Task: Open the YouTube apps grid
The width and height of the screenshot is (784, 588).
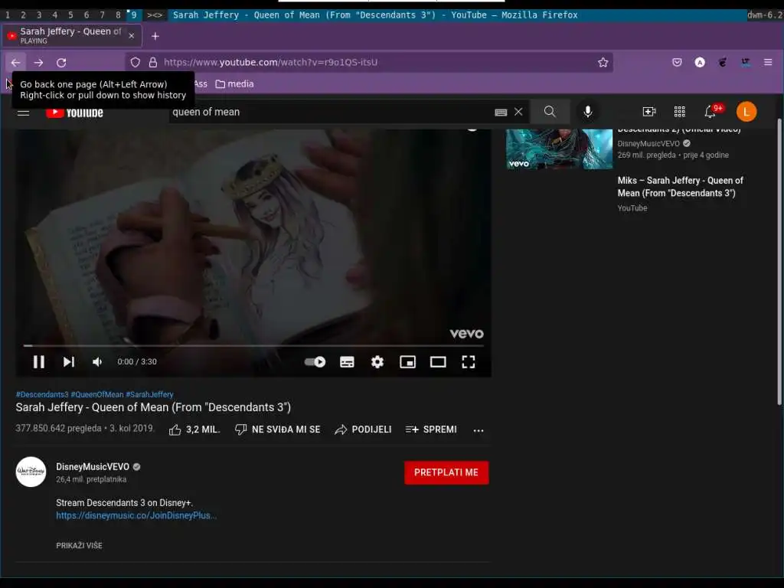Action: [680, 112]
